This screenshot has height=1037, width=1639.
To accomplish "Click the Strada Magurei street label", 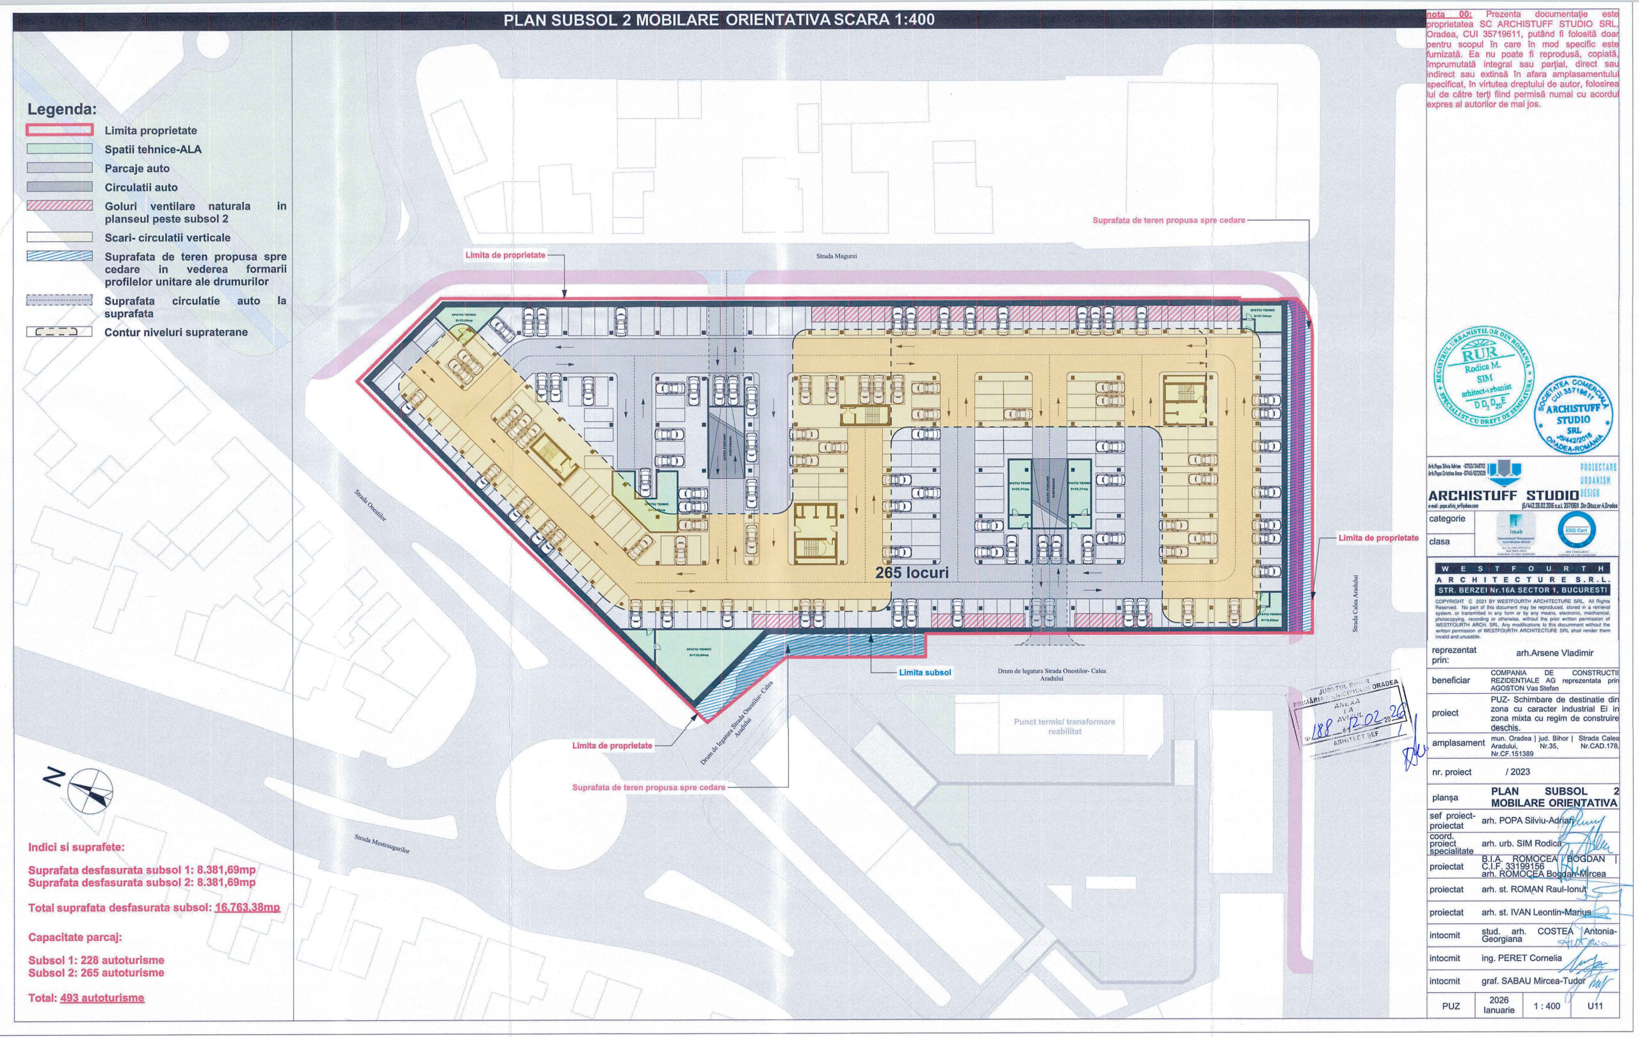I will (836, 257).
